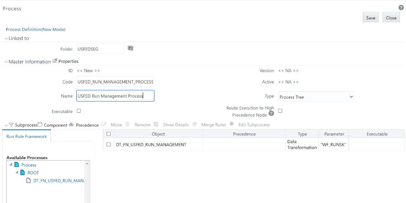
Task: Enable the Executable checkbox
Action: click(79, 111)
